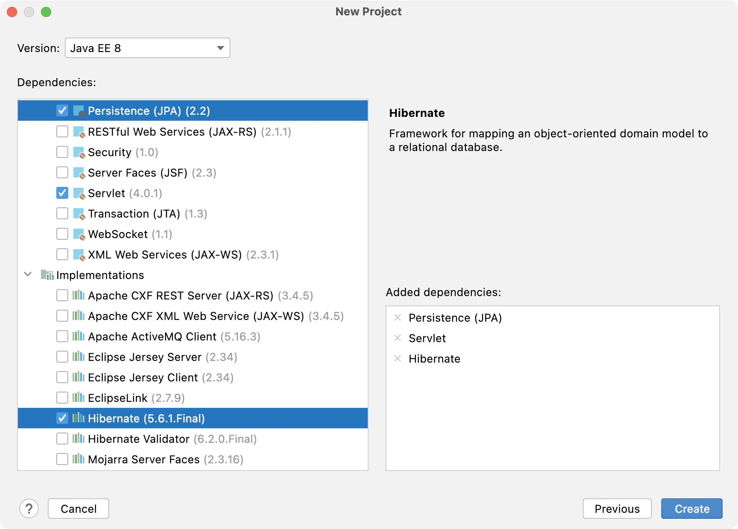This screenshot has width=738, height=529.
Task: Click the Implementations folder icon
Action: 47,275
